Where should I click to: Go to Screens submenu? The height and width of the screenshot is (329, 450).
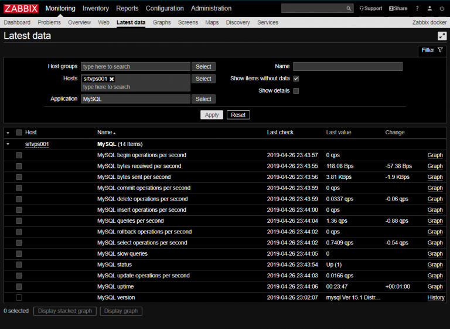click(188, 22)
